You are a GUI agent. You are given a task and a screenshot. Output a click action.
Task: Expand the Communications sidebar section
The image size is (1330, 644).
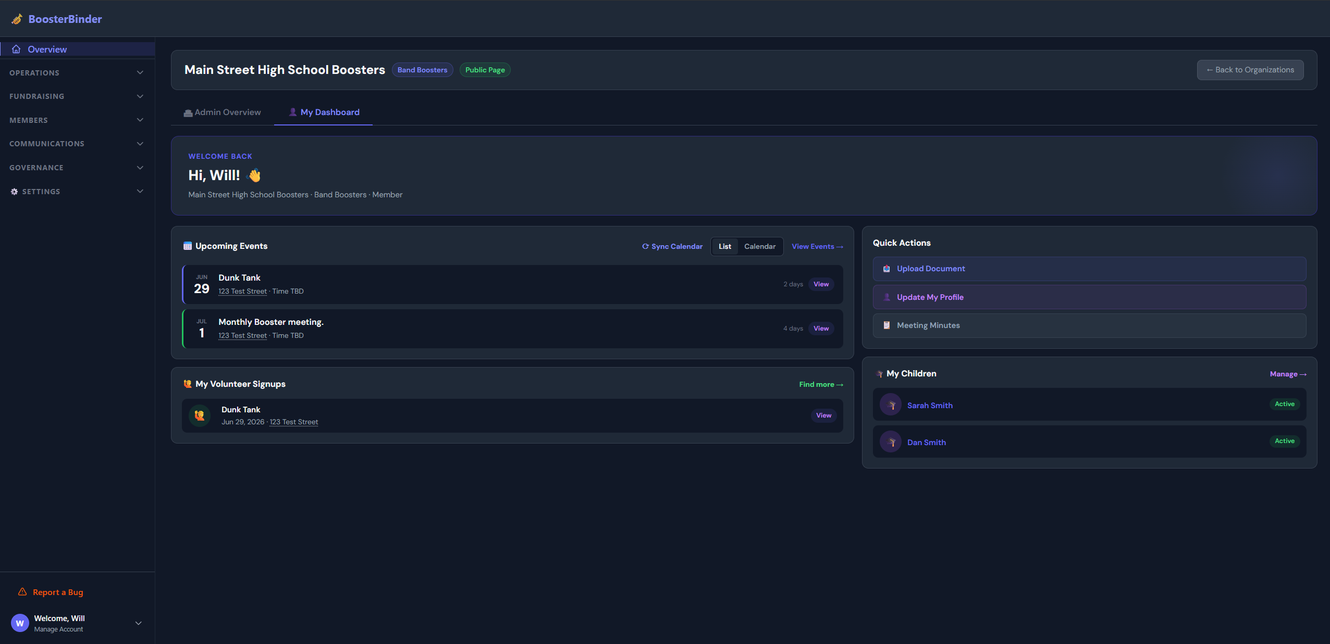click(77, 144)
